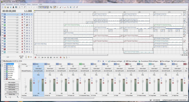
Task: Adjust track 1 volume slider
Action: click(x=17, y=14)
